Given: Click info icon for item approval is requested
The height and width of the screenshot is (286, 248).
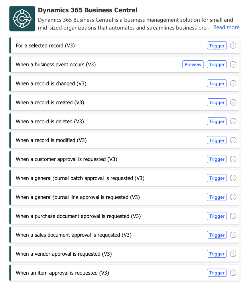Looking at the screenshot, I should [x=233, y=273].
